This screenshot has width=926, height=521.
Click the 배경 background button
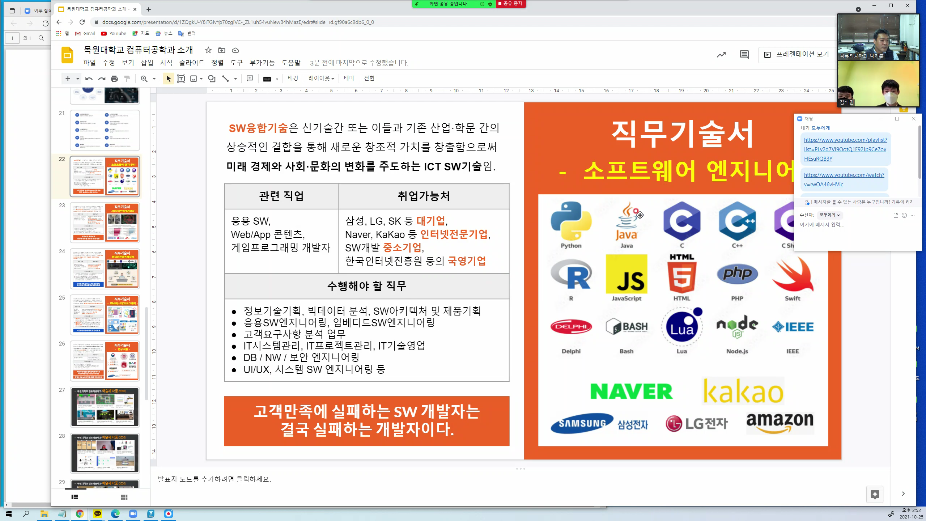tap(293, 78)
